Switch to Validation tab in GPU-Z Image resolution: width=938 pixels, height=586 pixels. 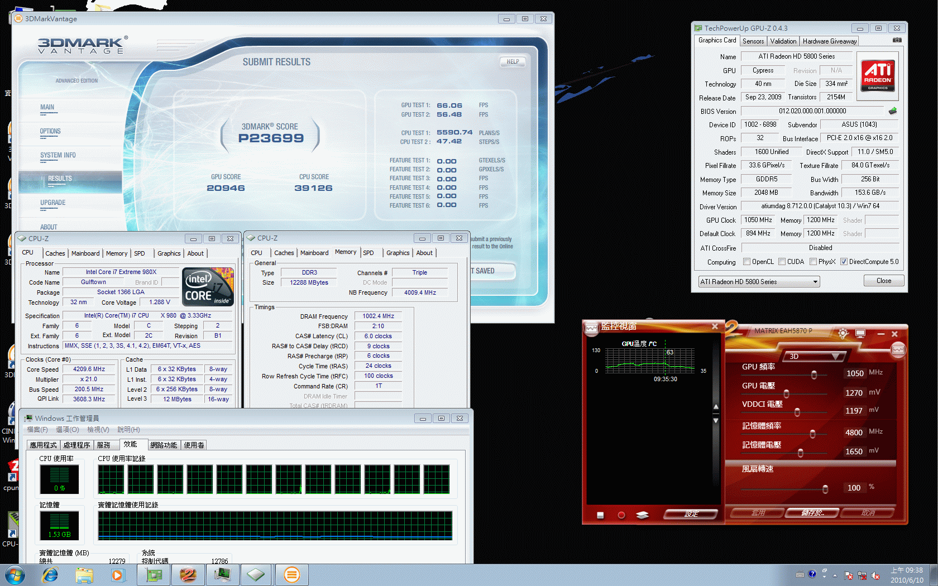point(783,41)
